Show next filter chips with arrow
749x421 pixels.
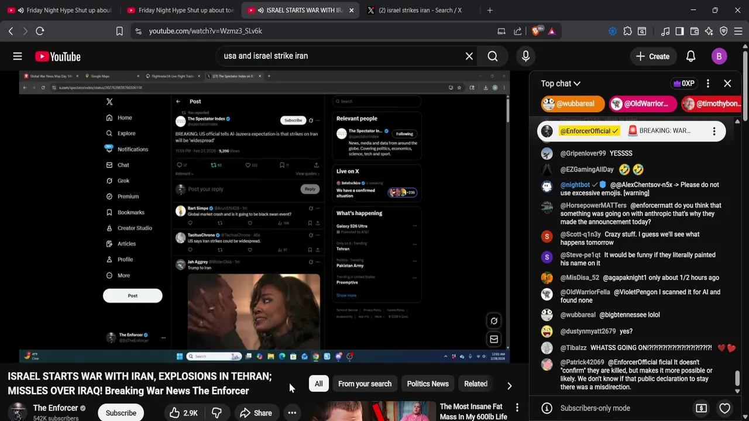[509, 386]
